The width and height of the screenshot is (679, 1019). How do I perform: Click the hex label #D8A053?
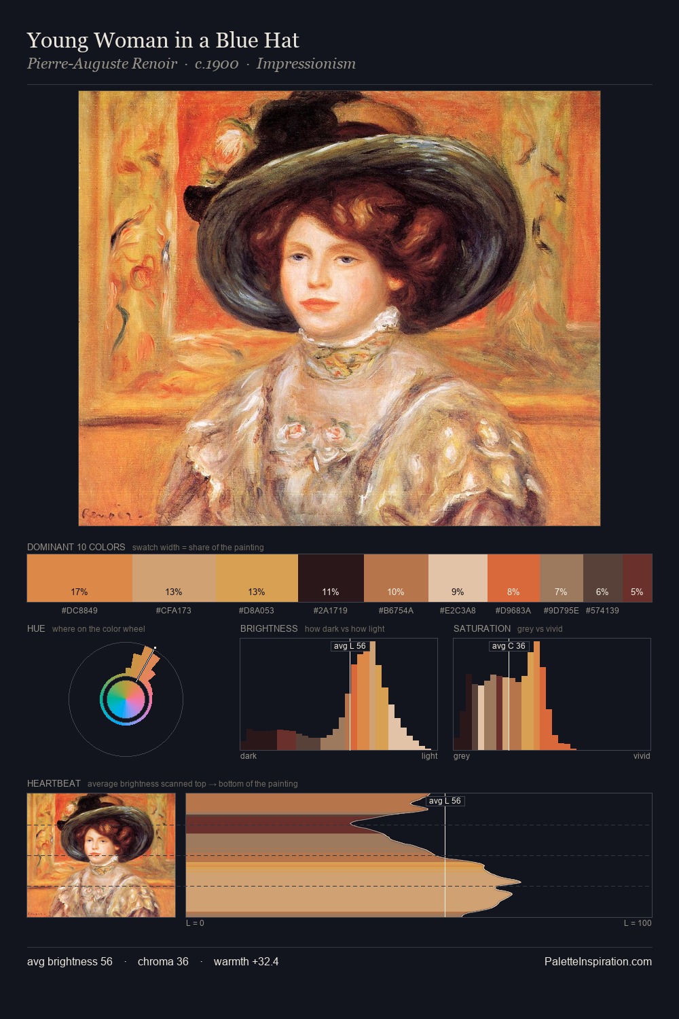pos(257,611)
